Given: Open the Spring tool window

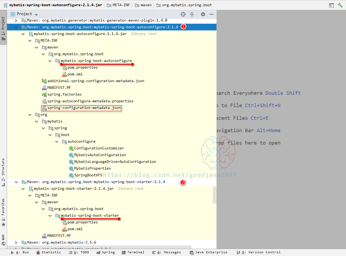Looking at the screenshot, I should tap(106, 253).
